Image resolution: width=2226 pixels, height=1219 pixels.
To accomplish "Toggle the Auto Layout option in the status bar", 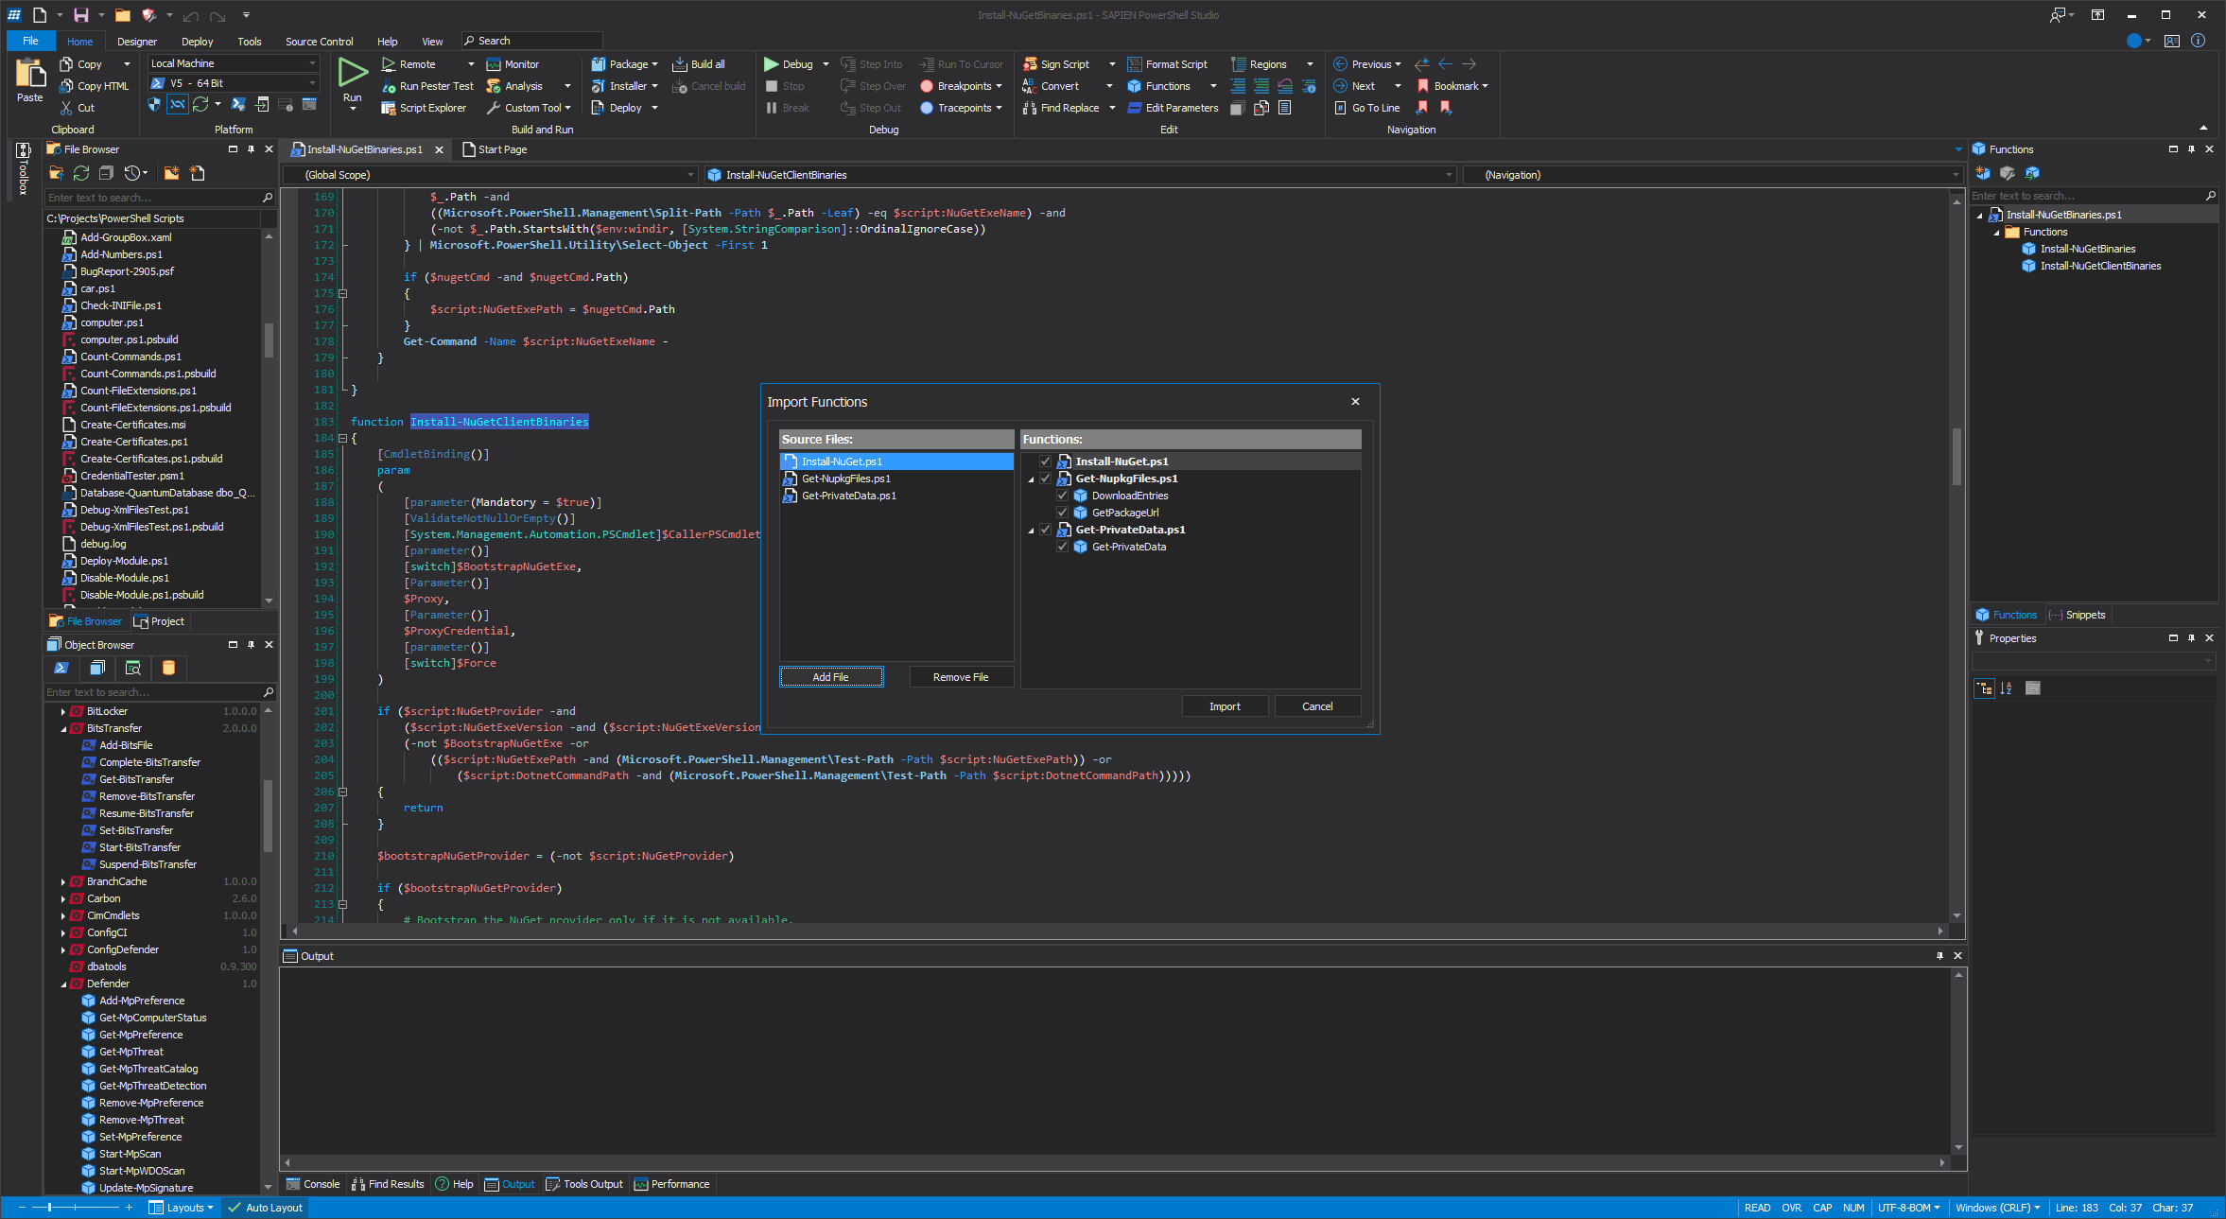I will (265, 1208).
